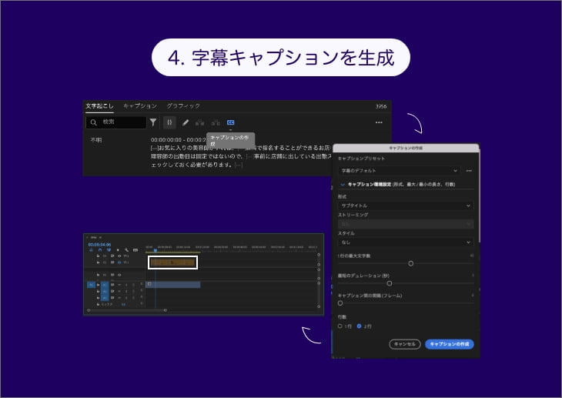562x398 pixels.
Task: Open the transcript panel three-dots menu
Action: (x=379, y=122)
